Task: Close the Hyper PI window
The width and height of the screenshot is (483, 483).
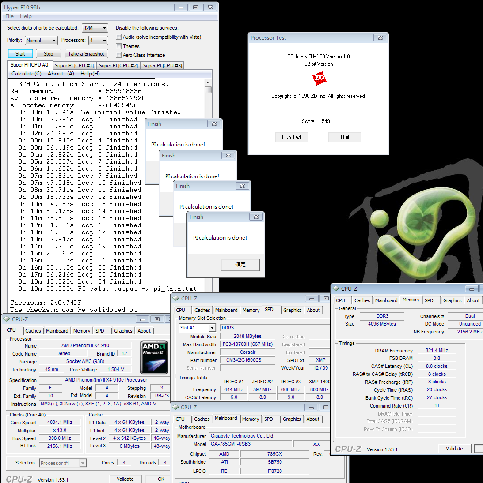Action: coord(210,7)
